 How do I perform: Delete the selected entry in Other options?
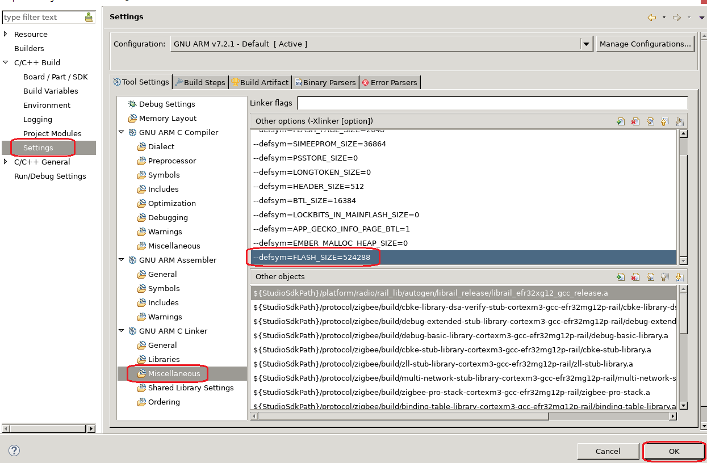pyautogui.click(x=635, y=121)
